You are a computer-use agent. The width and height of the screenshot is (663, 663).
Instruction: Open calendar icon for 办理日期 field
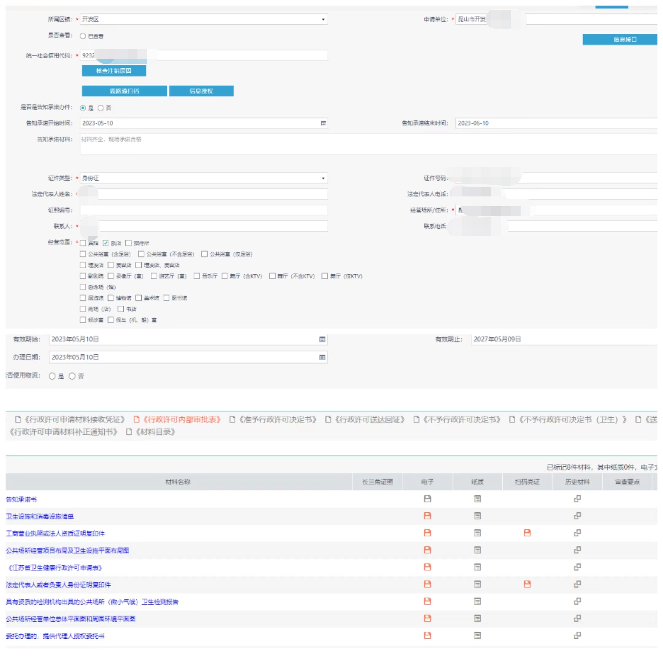point(322,357)
